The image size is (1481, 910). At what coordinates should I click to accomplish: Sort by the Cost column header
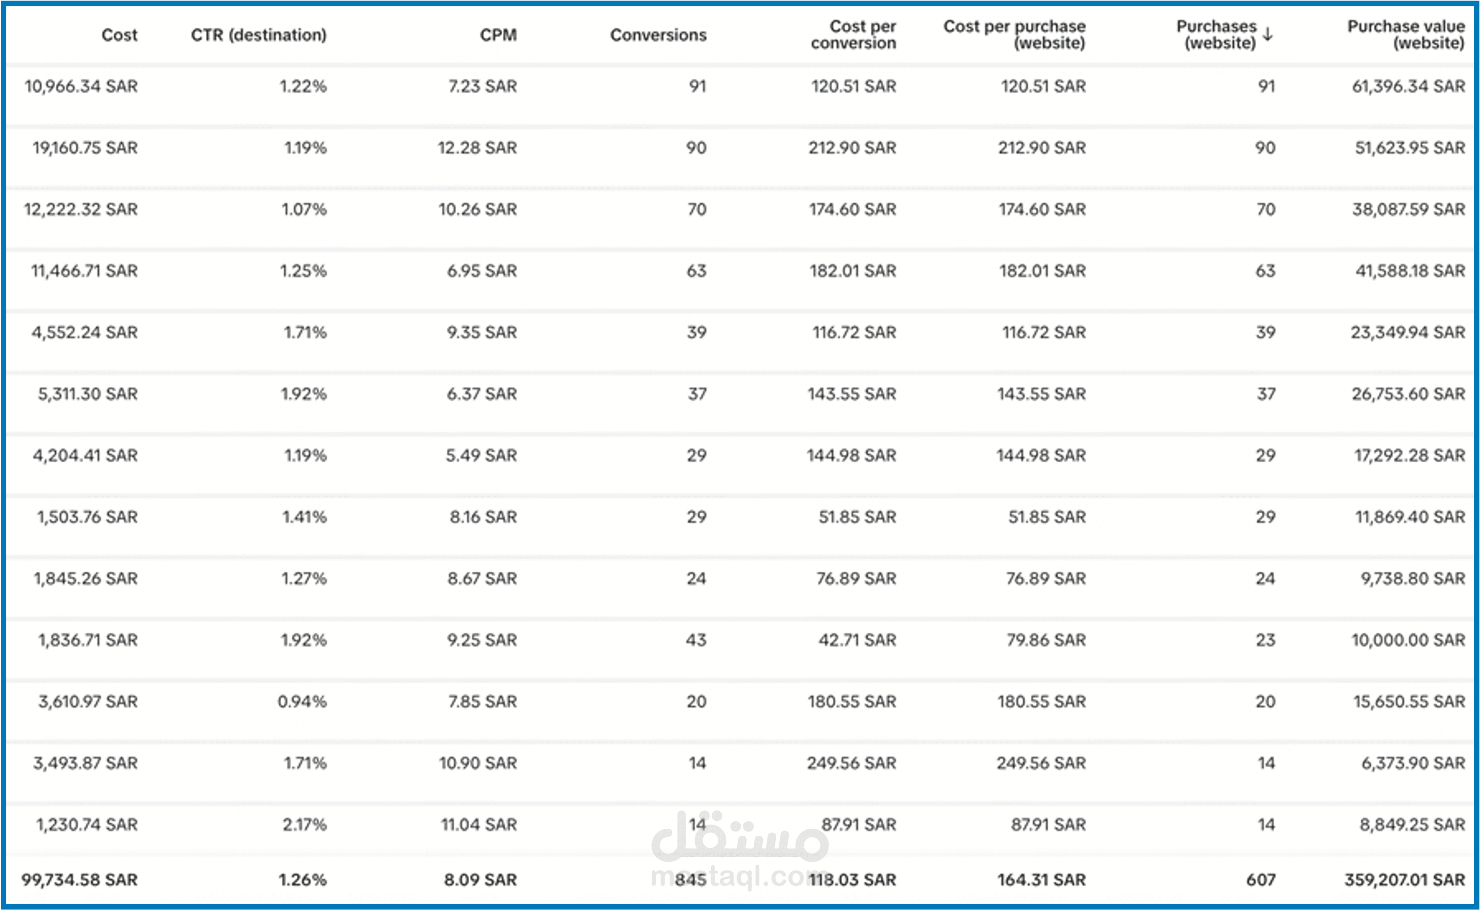[119, 35]
